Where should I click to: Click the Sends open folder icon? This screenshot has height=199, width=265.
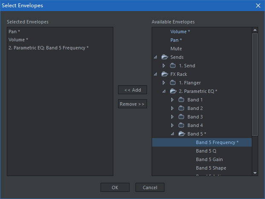pyautogui.click(x=164, y=57)
